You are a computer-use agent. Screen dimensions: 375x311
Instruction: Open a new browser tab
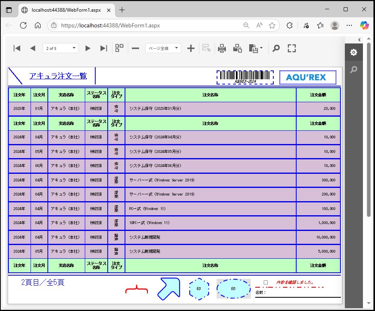coord(122,10)
